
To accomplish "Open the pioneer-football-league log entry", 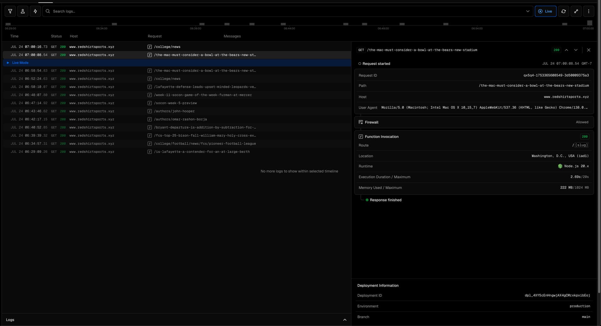I will coord(177,144).
